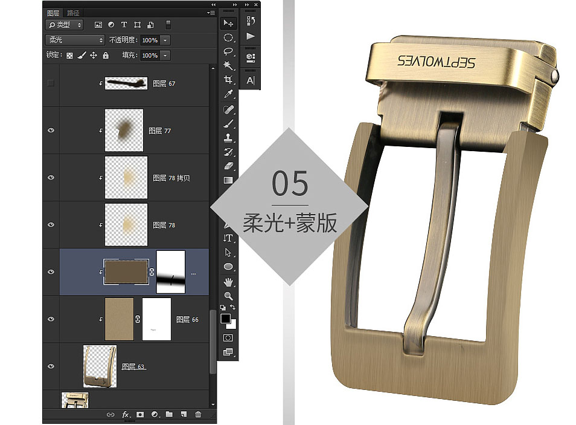Hide layer 图层 78

coord(51,224)
